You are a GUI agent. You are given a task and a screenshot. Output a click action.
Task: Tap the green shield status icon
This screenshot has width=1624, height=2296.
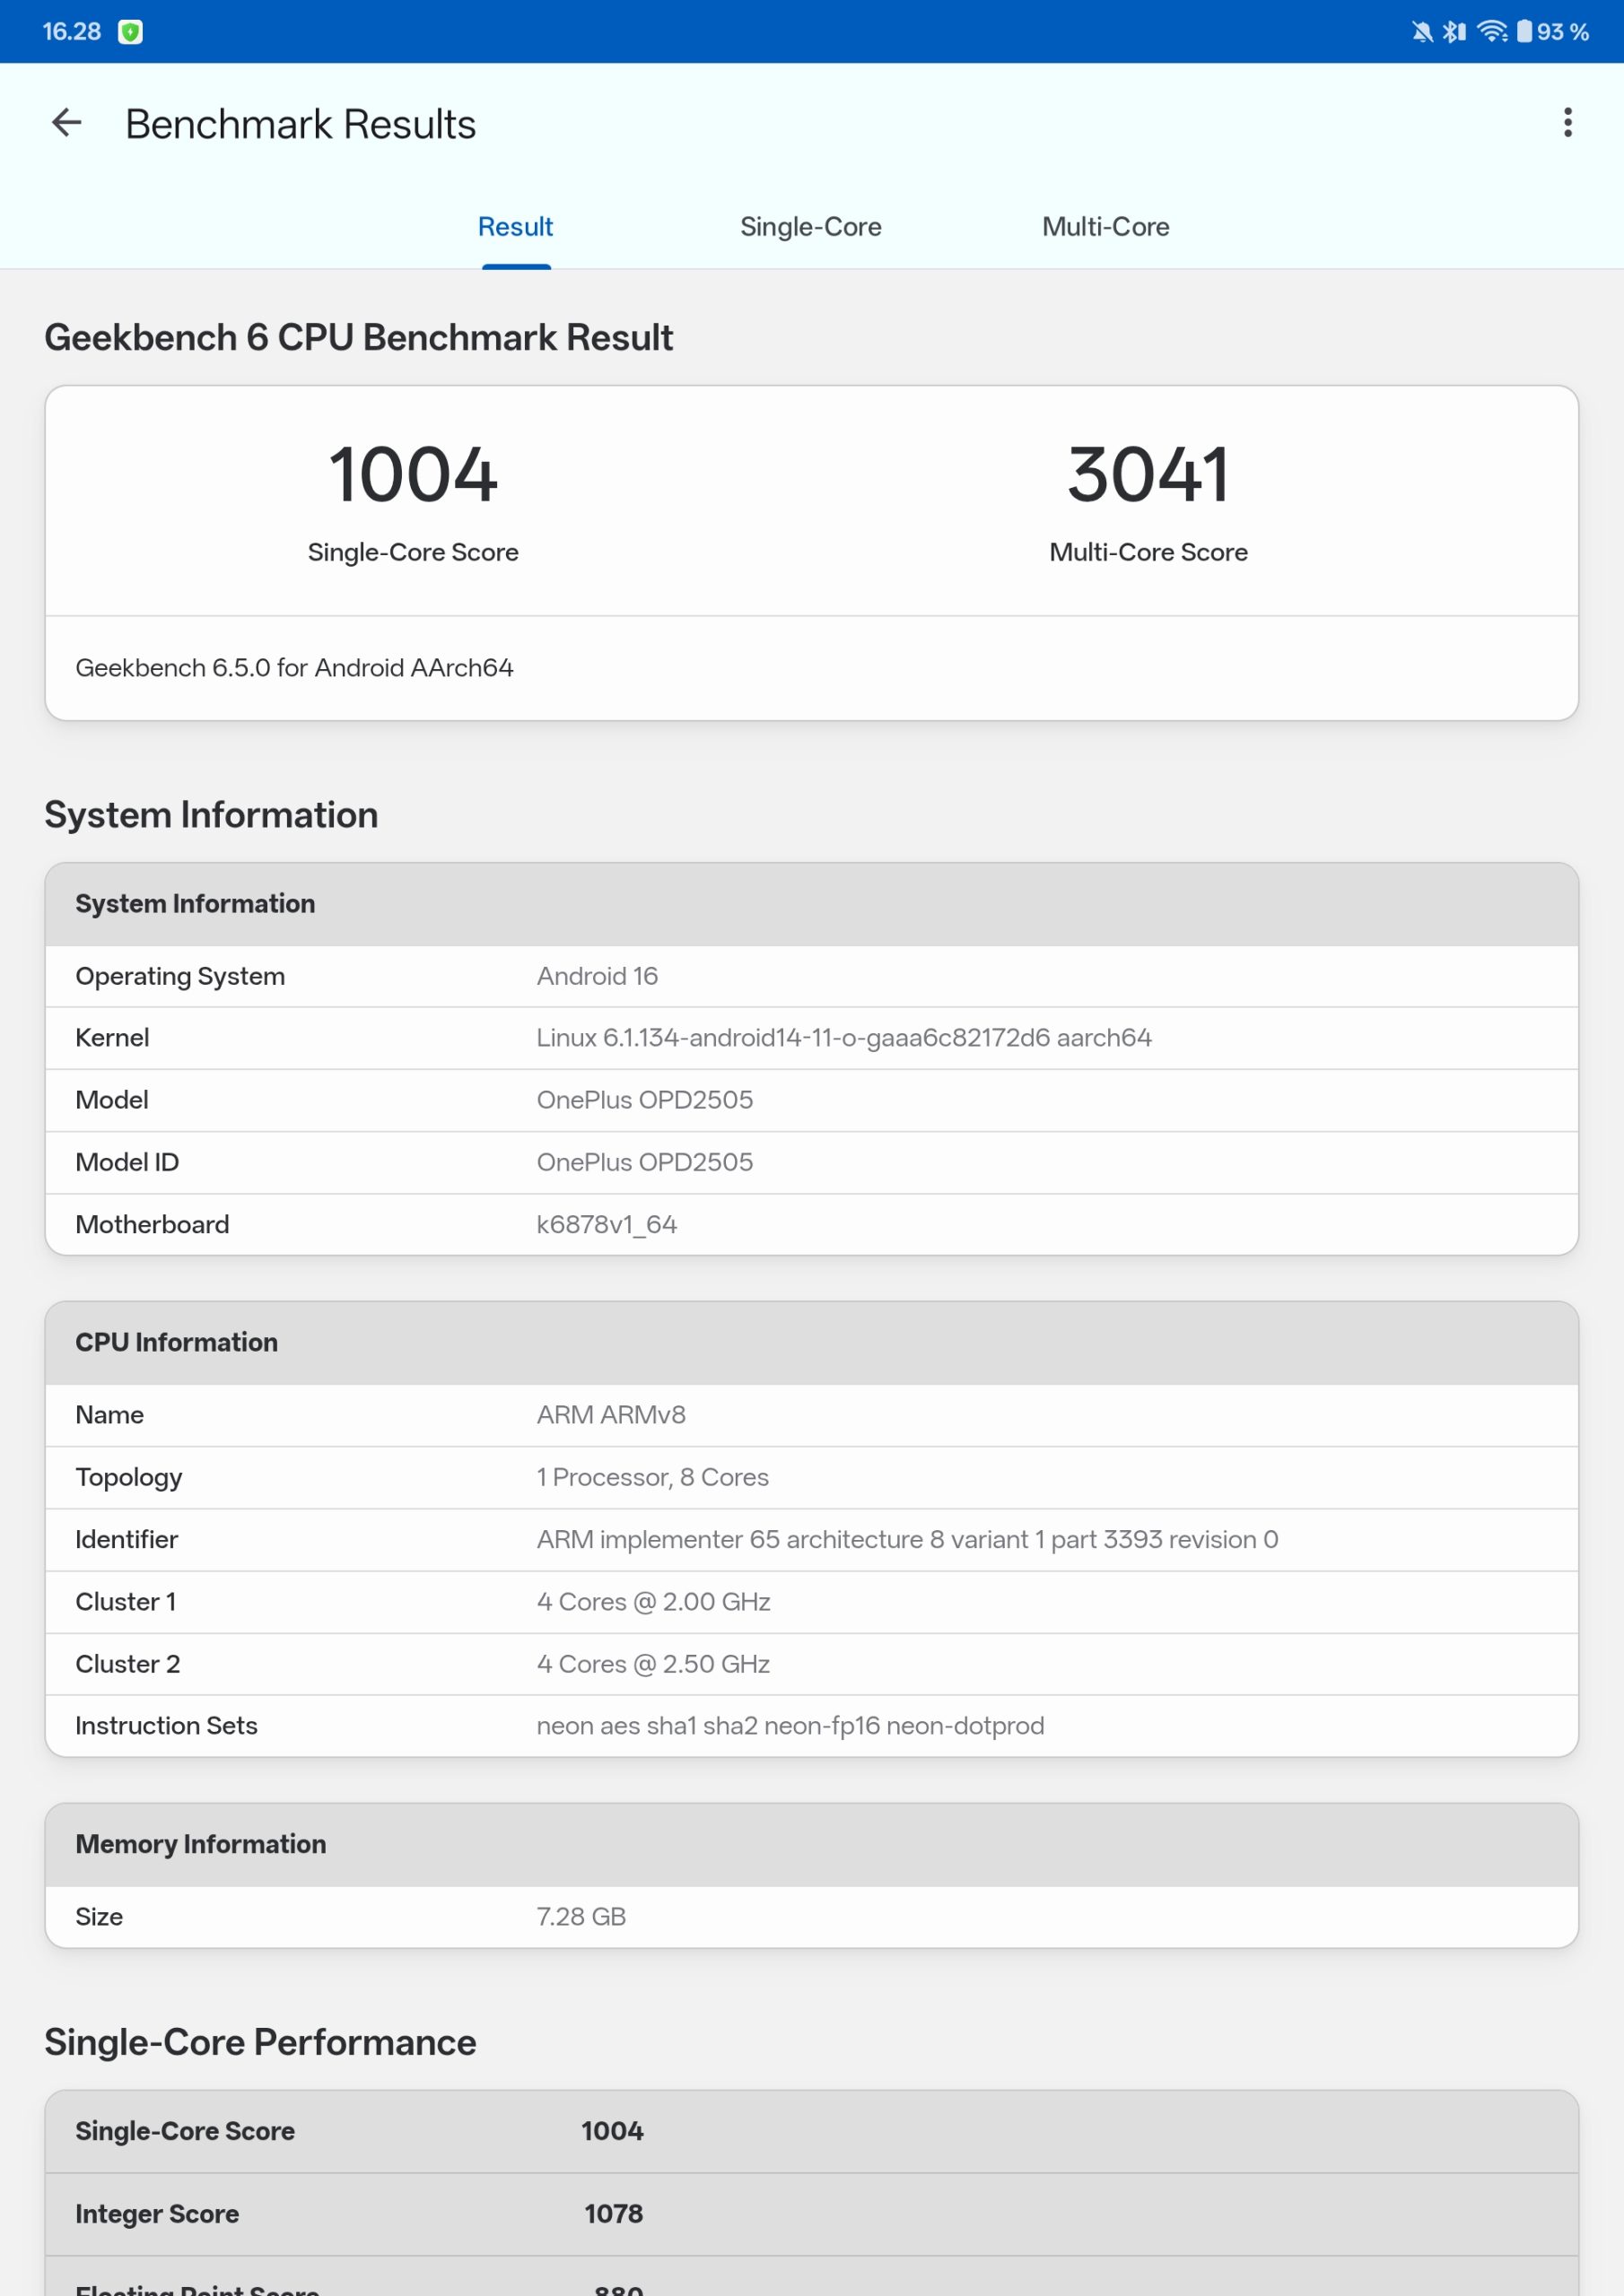[x=130, y=32]
